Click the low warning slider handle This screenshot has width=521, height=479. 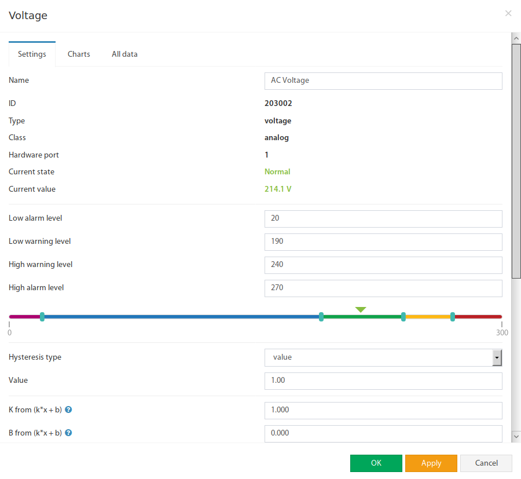click(321, 317)
